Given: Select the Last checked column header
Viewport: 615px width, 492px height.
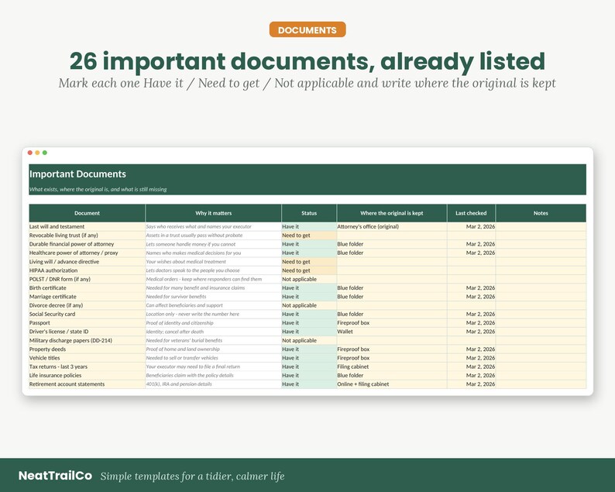Looking at the screenshot, I should click(x=471, y=213).
